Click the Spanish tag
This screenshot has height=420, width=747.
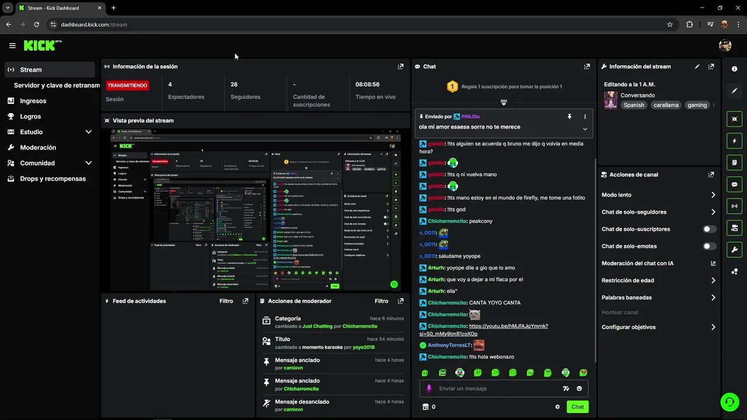634,105
